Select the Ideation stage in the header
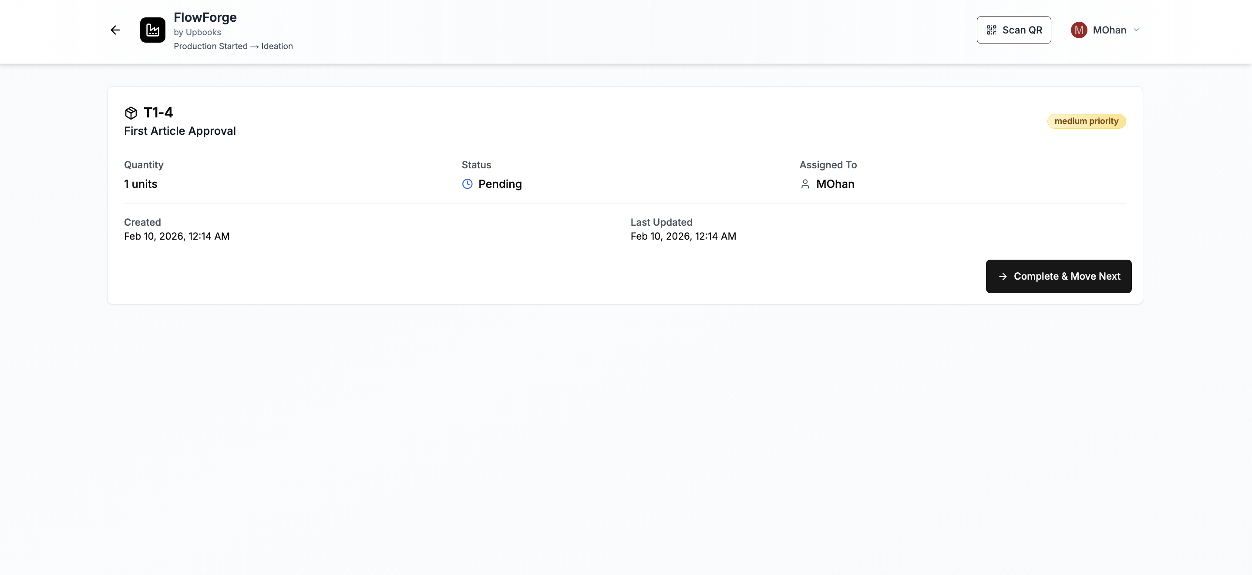 coord(277,46)
